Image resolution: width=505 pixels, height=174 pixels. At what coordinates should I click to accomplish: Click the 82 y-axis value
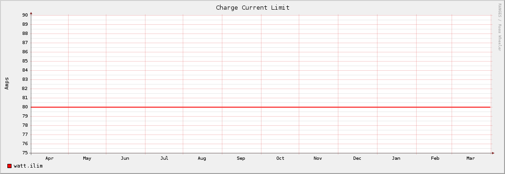point(25,89)
